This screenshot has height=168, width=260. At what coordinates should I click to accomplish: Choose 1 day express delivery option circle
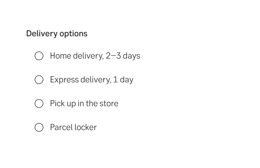click(39, 80)
